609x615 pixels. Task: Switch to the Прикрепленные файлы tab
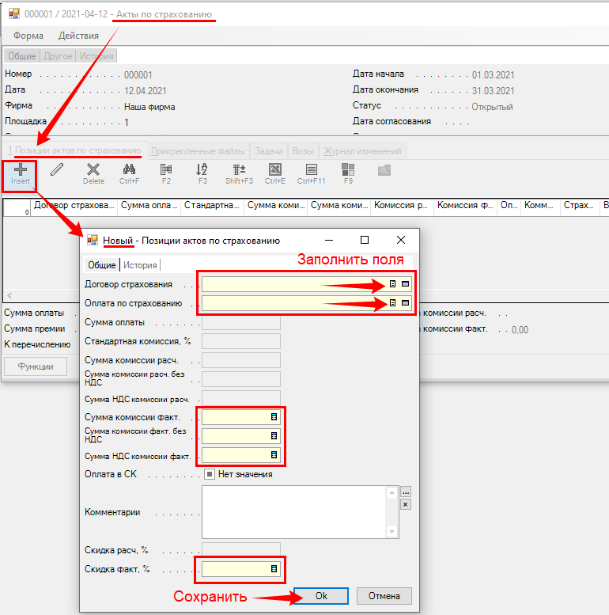pyautogui.click(x=199, y=151)
